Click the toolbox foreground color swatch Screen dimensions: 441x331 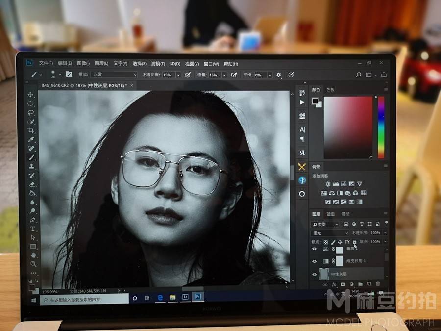click(32, 288)
